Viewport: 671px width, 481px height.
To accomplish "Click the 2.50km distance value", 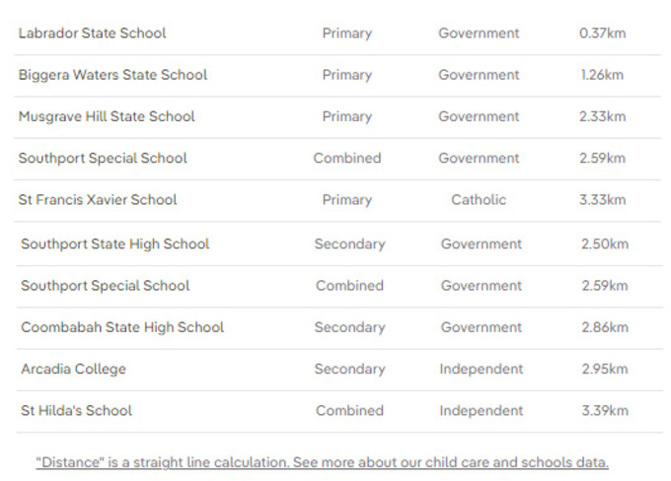I will coord(604,243).
